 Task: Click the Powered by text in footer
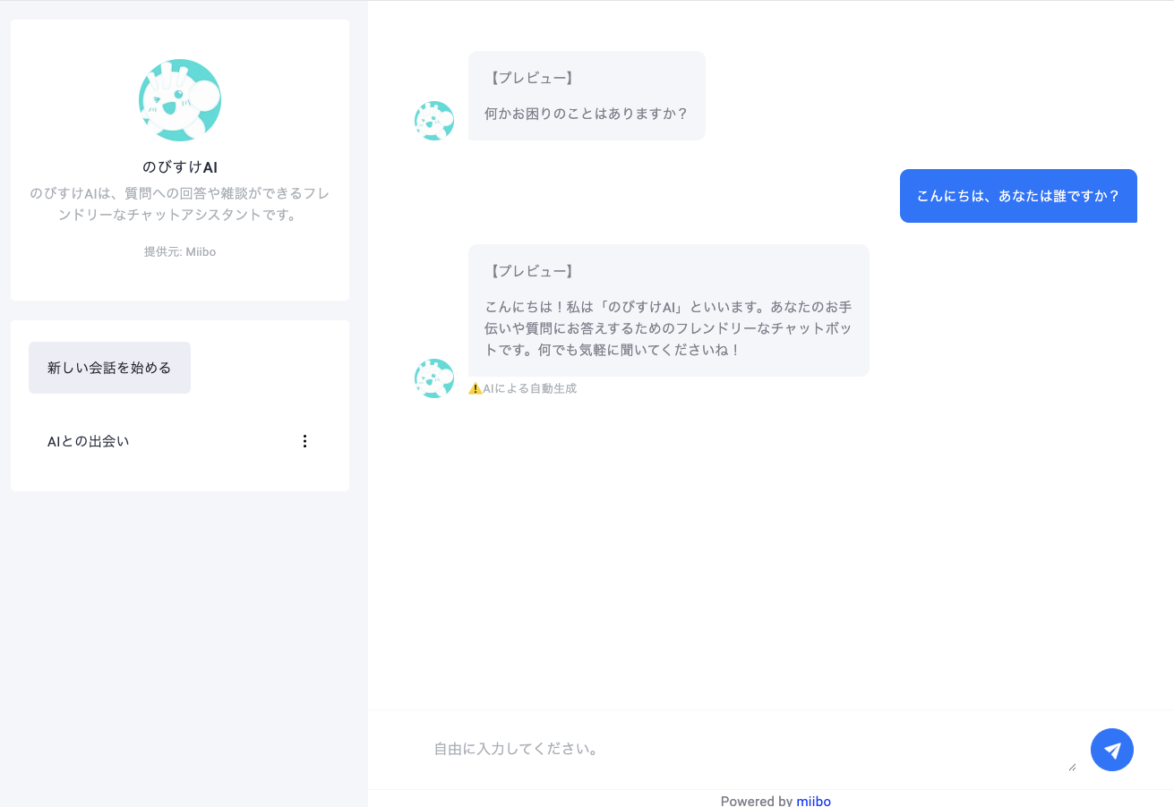pos(757,801)
